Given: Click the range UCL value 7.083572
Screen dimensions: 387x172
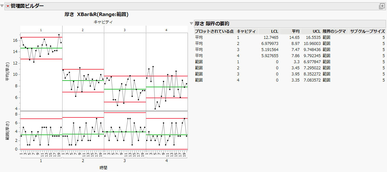Looking at the screenshot, I should (311, 80).
